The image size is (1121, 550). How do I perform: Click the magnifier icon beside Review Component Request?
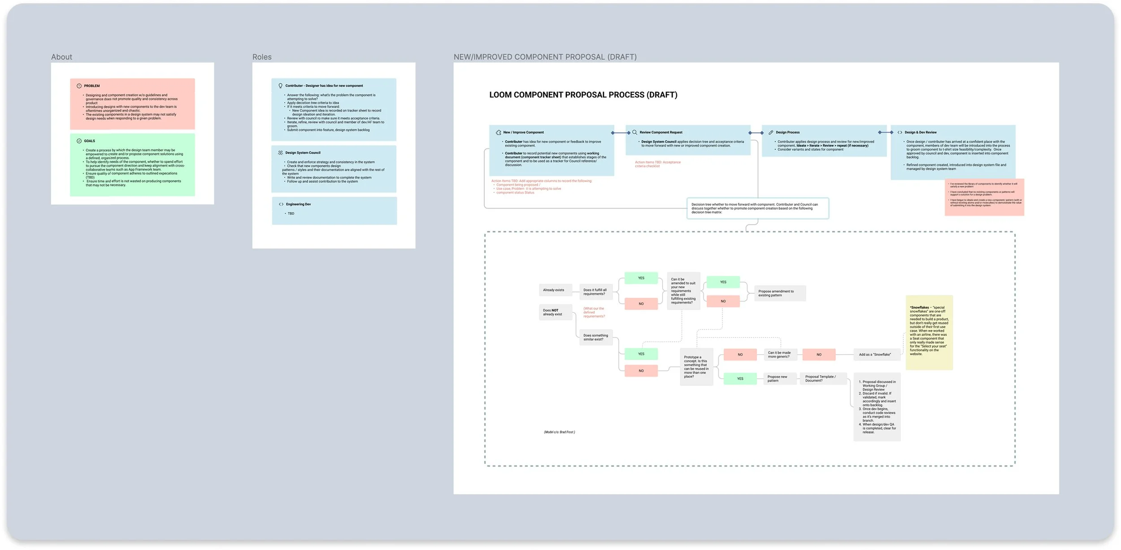(634, 133)
